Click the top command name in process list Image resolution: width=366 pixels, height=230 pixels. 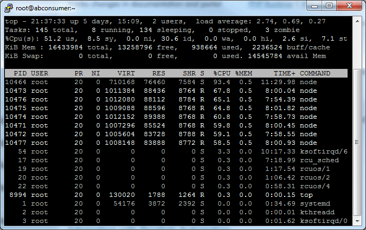tap(306, 195)
